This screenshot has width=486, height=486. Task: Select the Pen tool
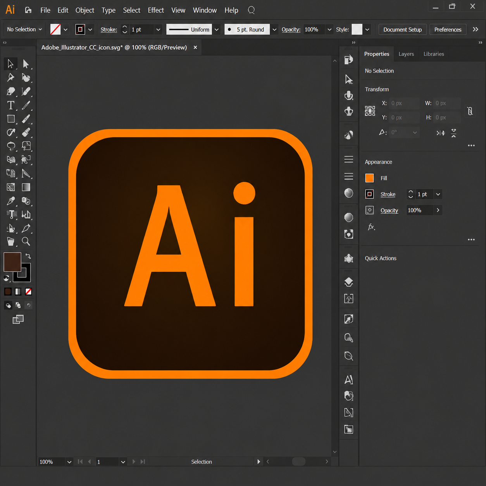click(10, 78)
